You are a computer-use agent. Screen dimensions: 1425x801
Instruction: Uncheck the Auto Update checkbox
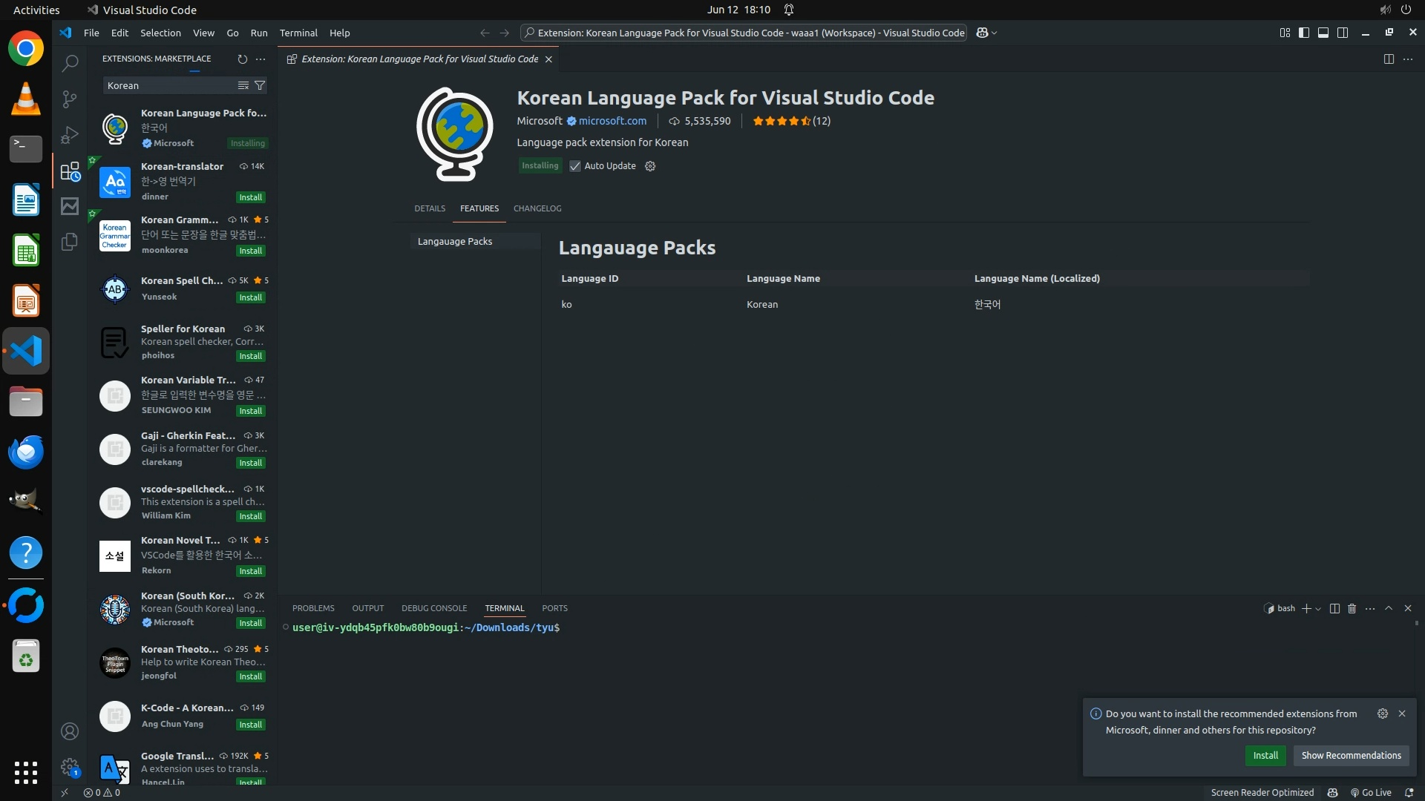[x=575, y=166]
